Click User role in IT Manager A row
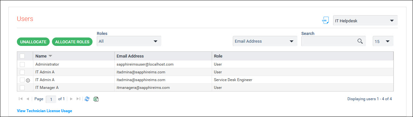The width and height of the screenshot is (413, 117). 303,88
